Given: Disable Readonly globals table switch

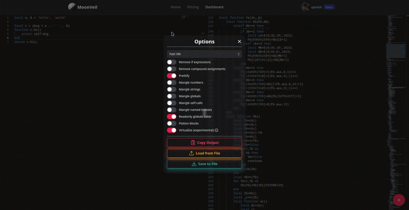Looking at the screenshot, I should point(171,116).
